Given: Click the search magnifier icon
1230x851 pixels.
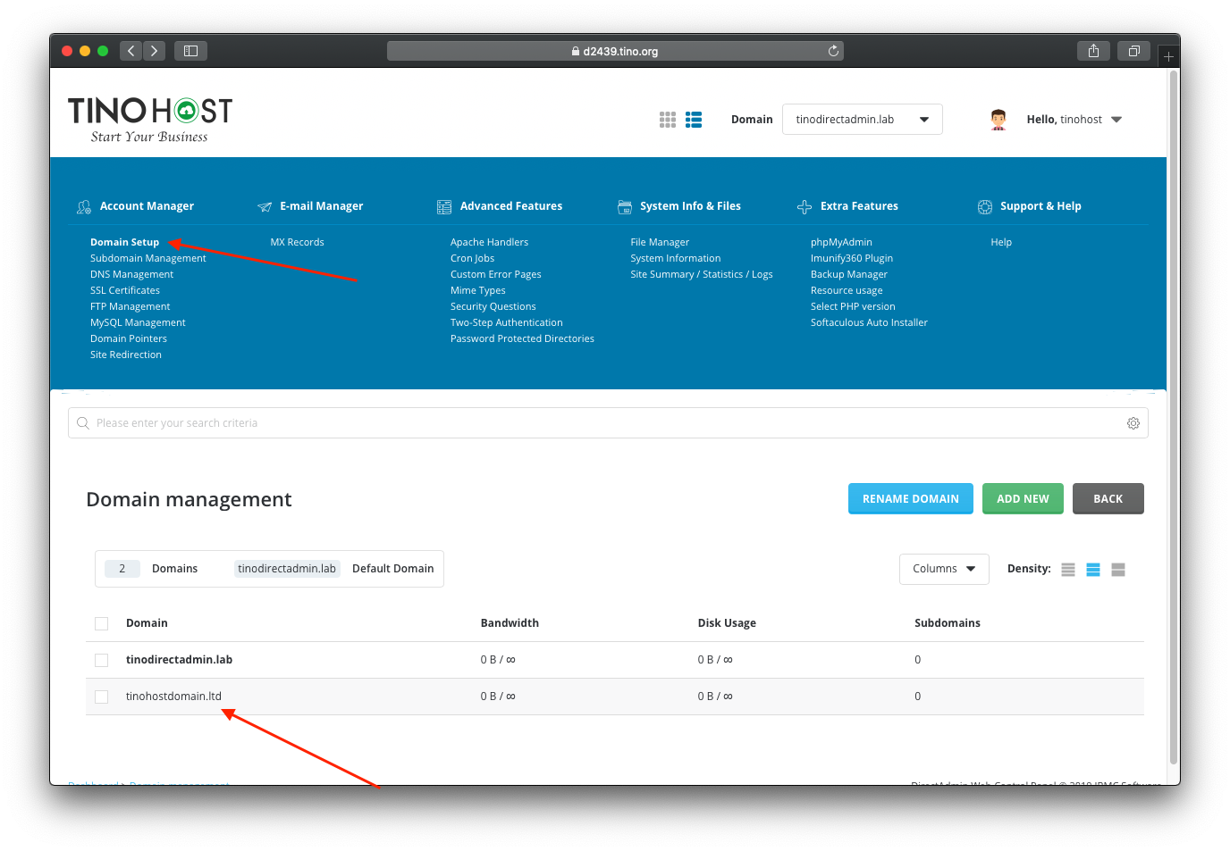Looking at the screenshot, I should coord(83,423).
